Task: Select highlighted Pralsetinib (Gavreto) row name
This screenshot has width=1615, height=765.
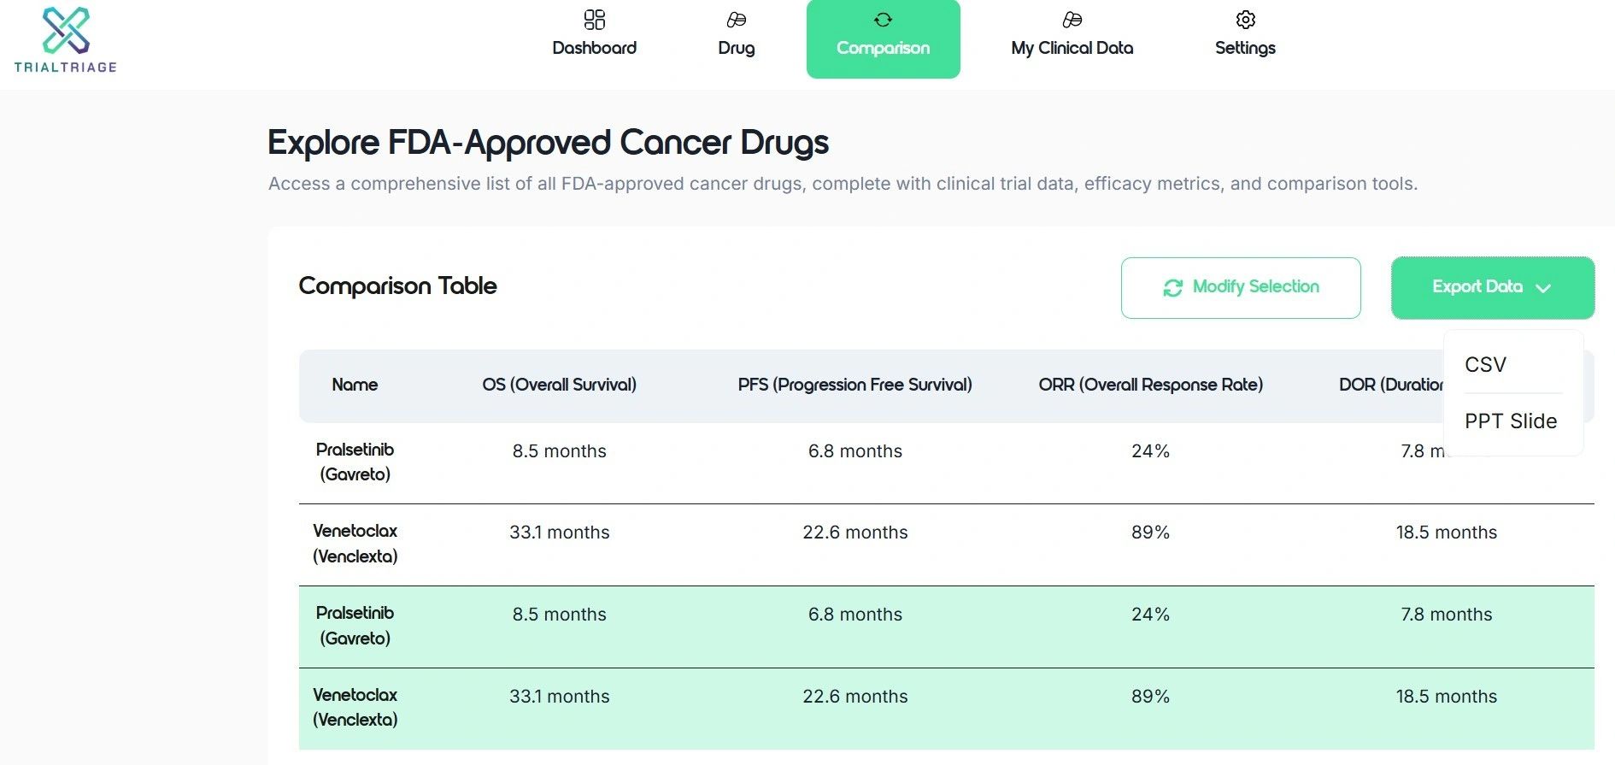Action: point(355,626)
